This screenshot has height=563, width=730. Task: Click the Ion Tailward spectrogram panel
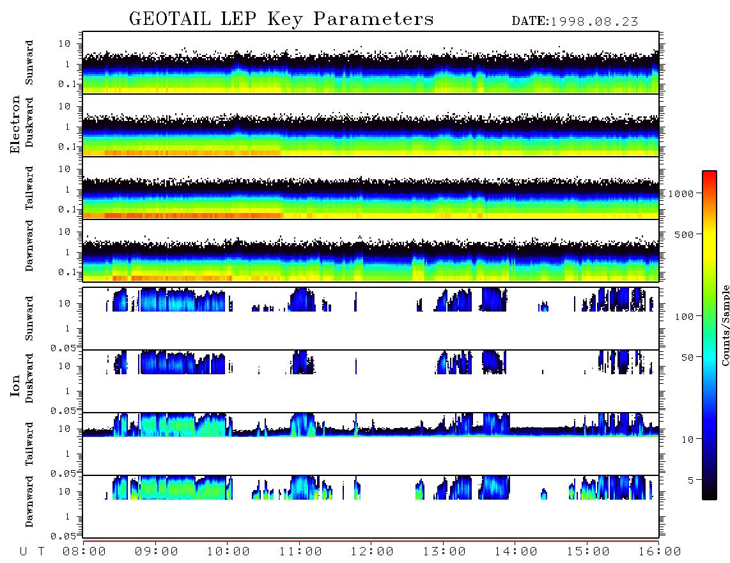371,444
